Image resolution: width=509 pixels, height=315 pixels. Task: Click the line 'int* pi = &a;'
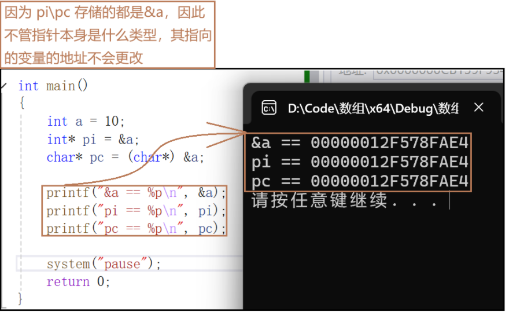(93, 140)
